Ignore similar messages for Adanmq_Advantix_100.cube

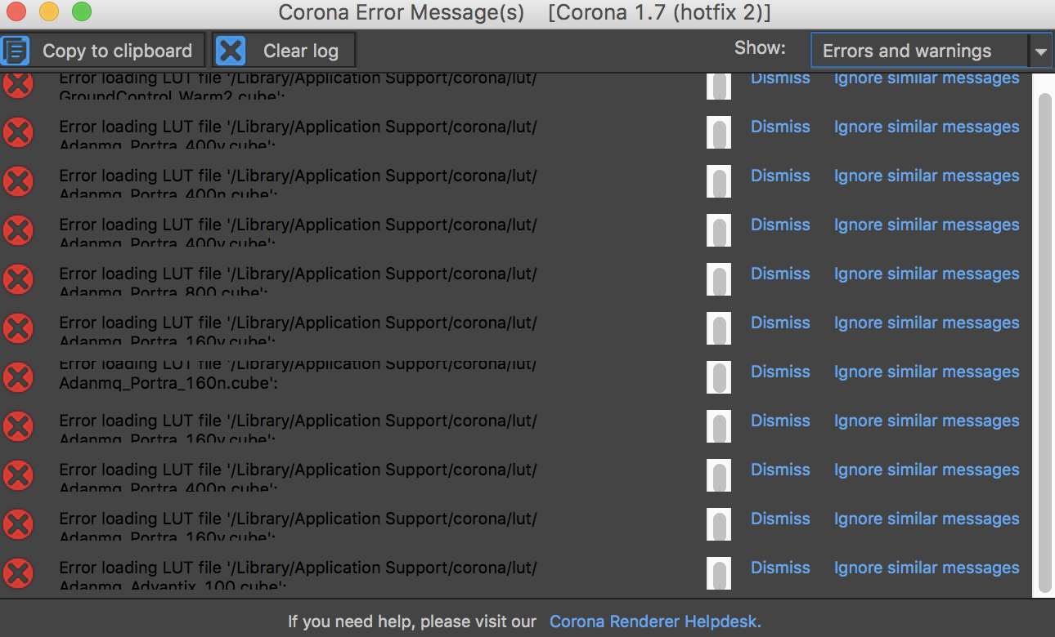click(927, 568)
